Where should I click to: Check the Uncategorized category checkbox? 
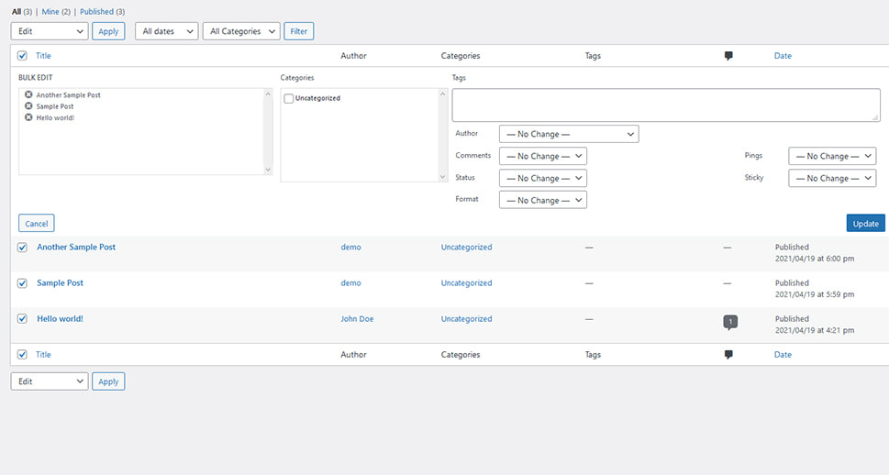[x=289, y=99]
